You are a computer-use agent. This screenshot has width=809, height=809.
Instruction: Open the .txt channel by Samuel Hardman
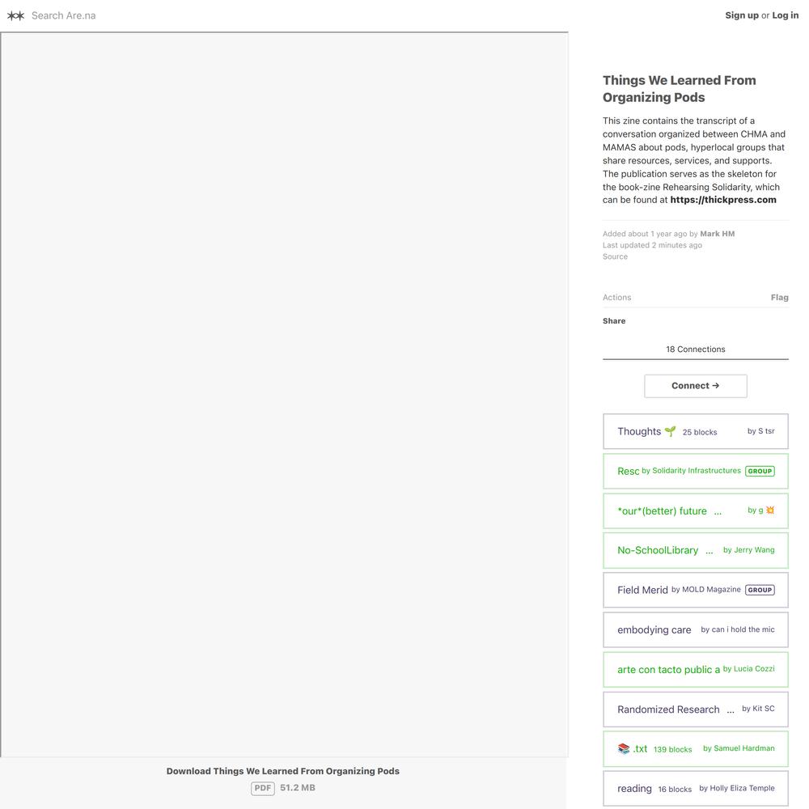point(696,748)
